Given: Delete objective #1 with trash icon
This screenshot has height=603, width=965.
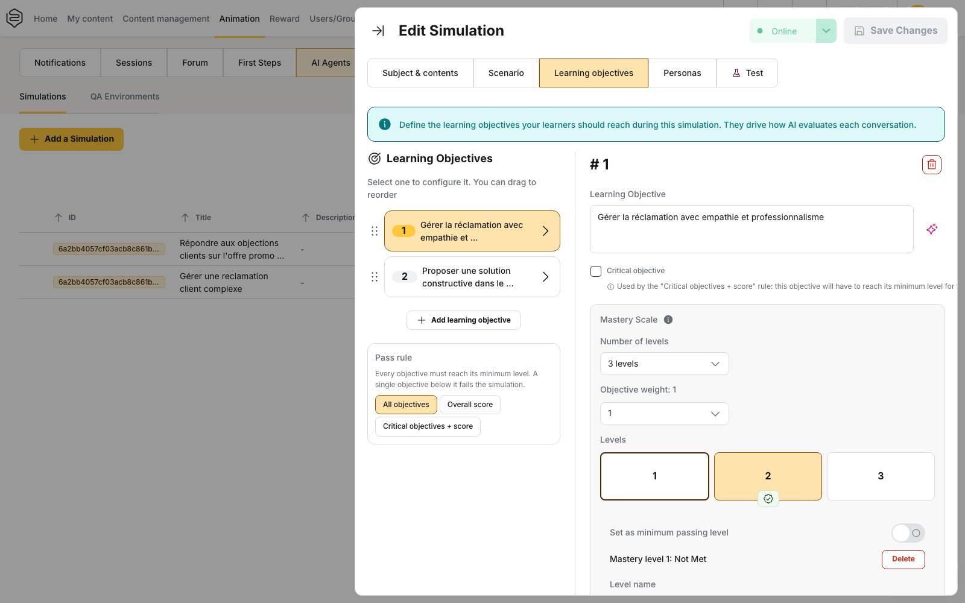Looking at the screenshot, I should point(932,165).
